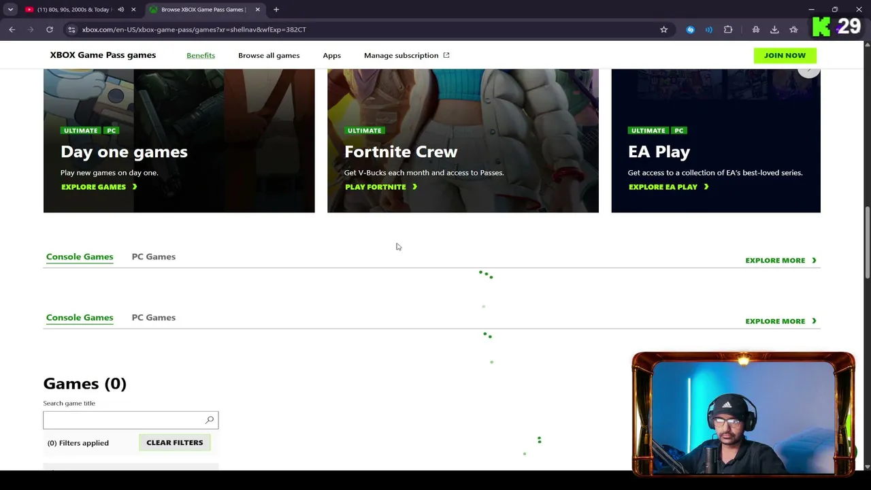
Task: Close the XBOX Game Pass tab
Action: [257, 10]
